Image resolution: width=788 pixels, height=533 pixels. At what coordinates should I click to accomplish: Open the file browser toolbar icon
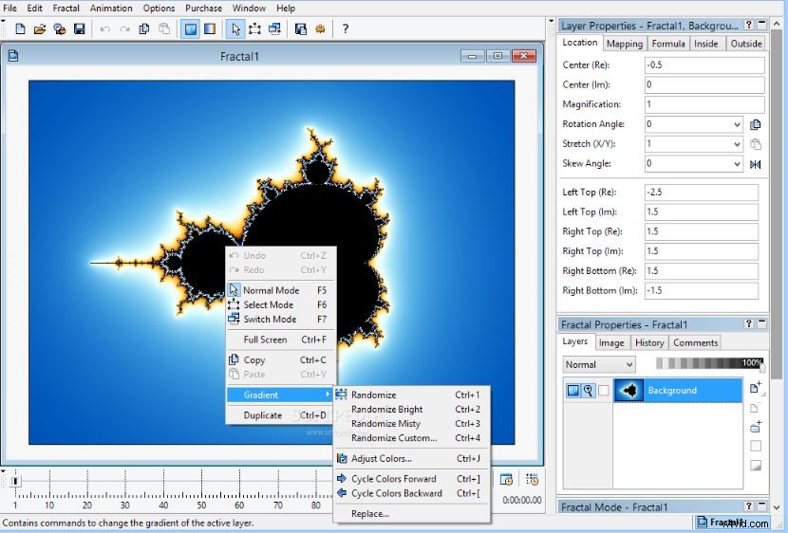point(59,29)
